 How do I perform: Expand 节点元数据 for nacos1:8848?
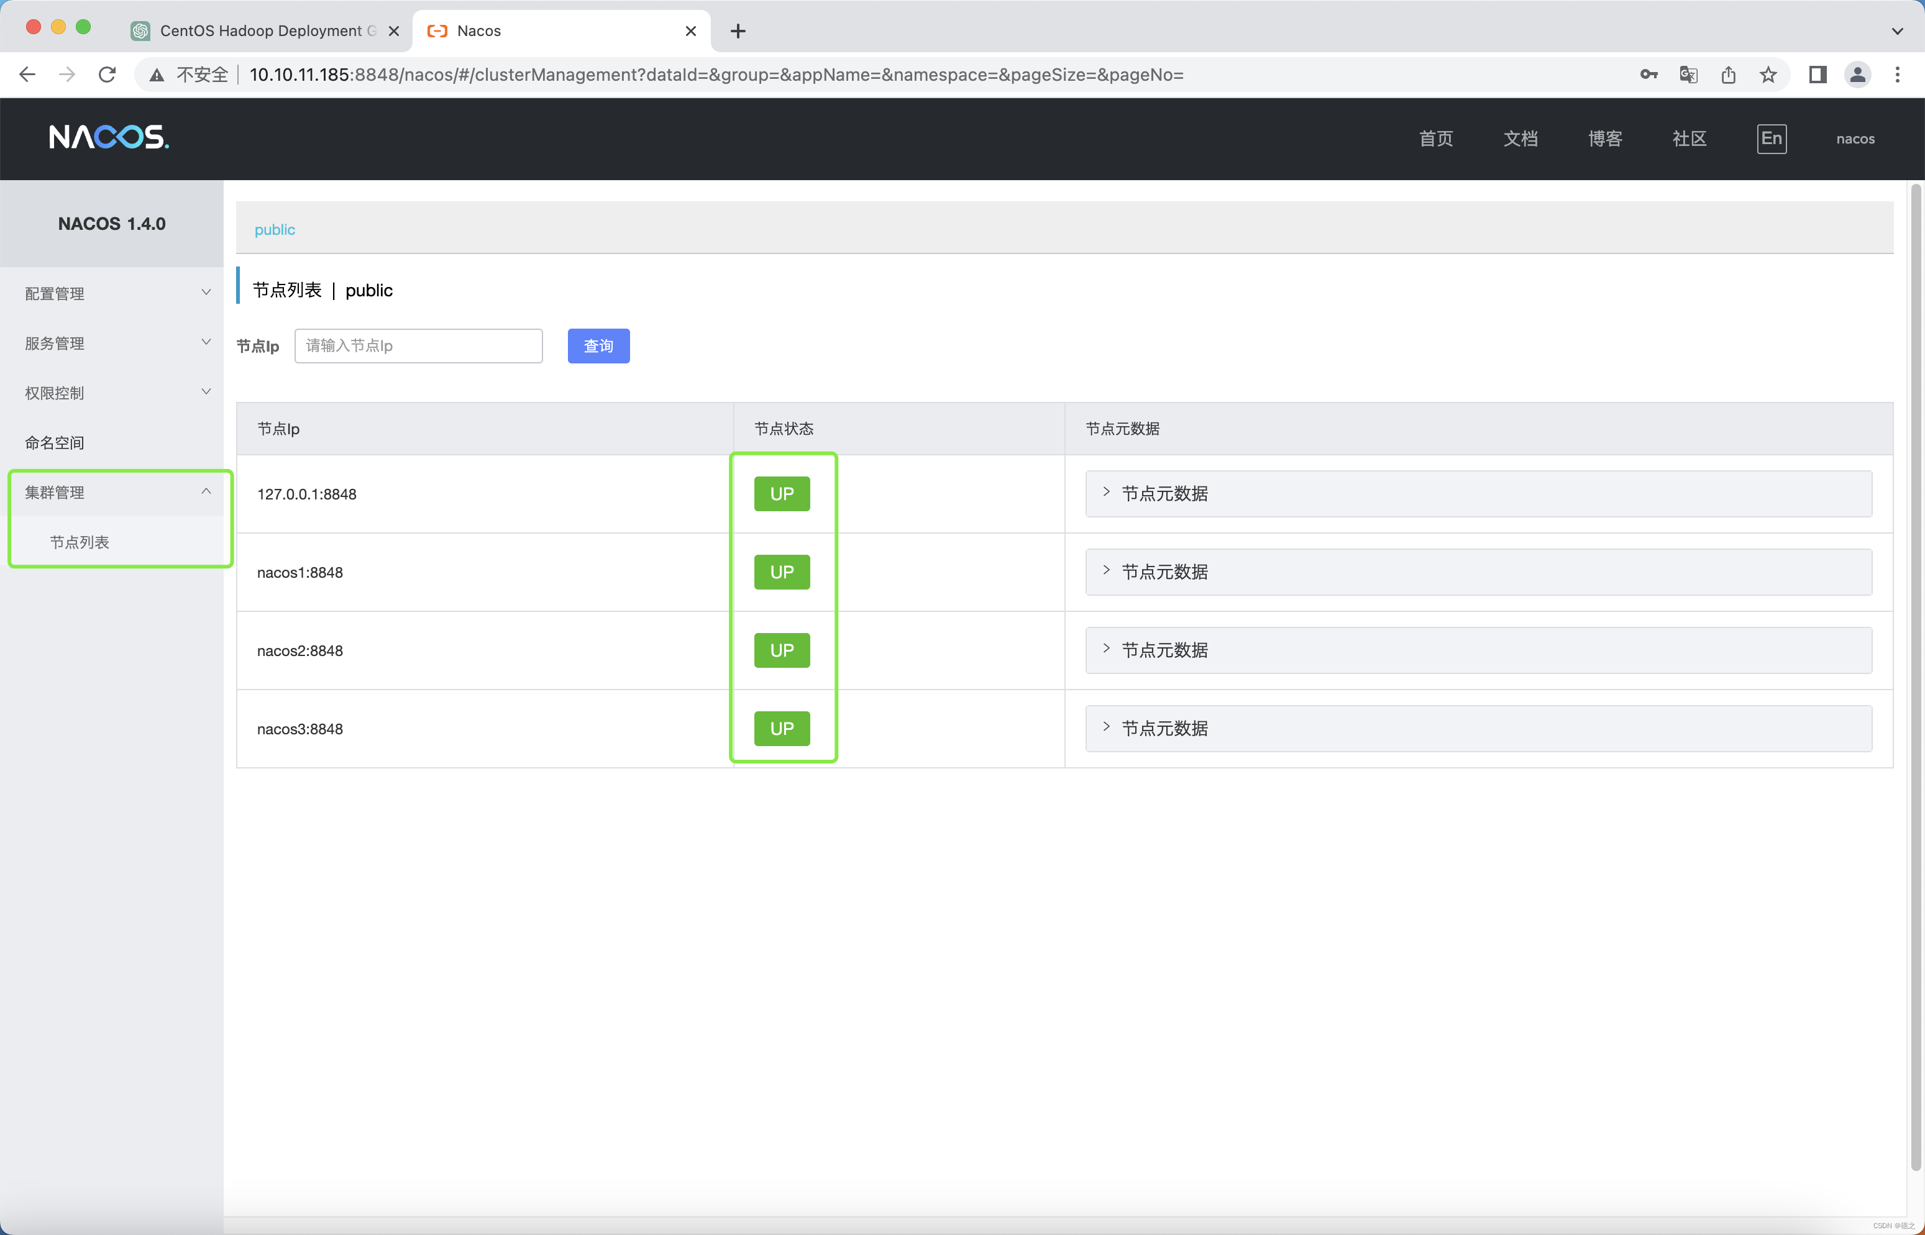pyautogui.click(x=1478, y=573)
